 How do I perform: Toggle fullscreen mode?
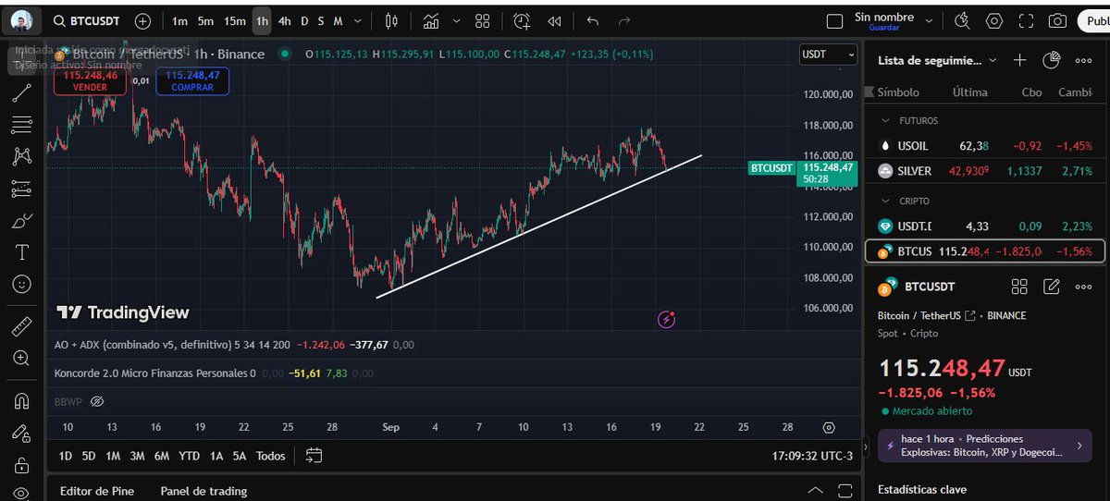tap(1027, 20)
